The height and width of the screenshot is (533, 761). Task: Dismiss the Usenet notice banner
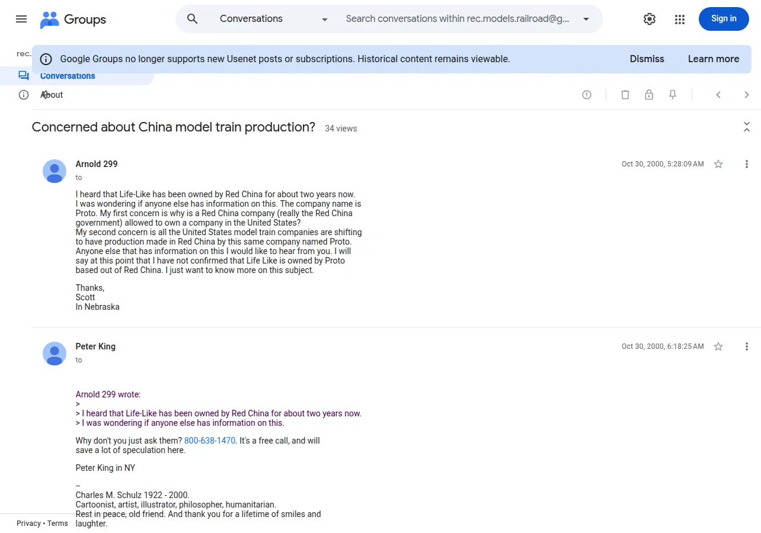coord(647,59)
